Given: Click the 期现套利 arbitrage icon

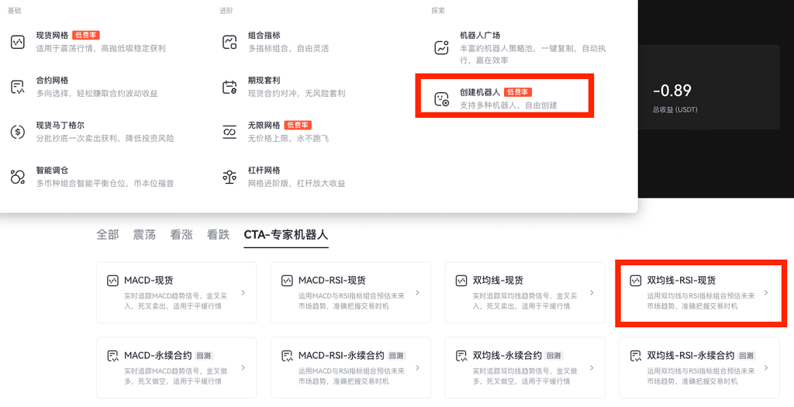Looking at the screenshot, I should pyautogui.click(x=230, y=87).
